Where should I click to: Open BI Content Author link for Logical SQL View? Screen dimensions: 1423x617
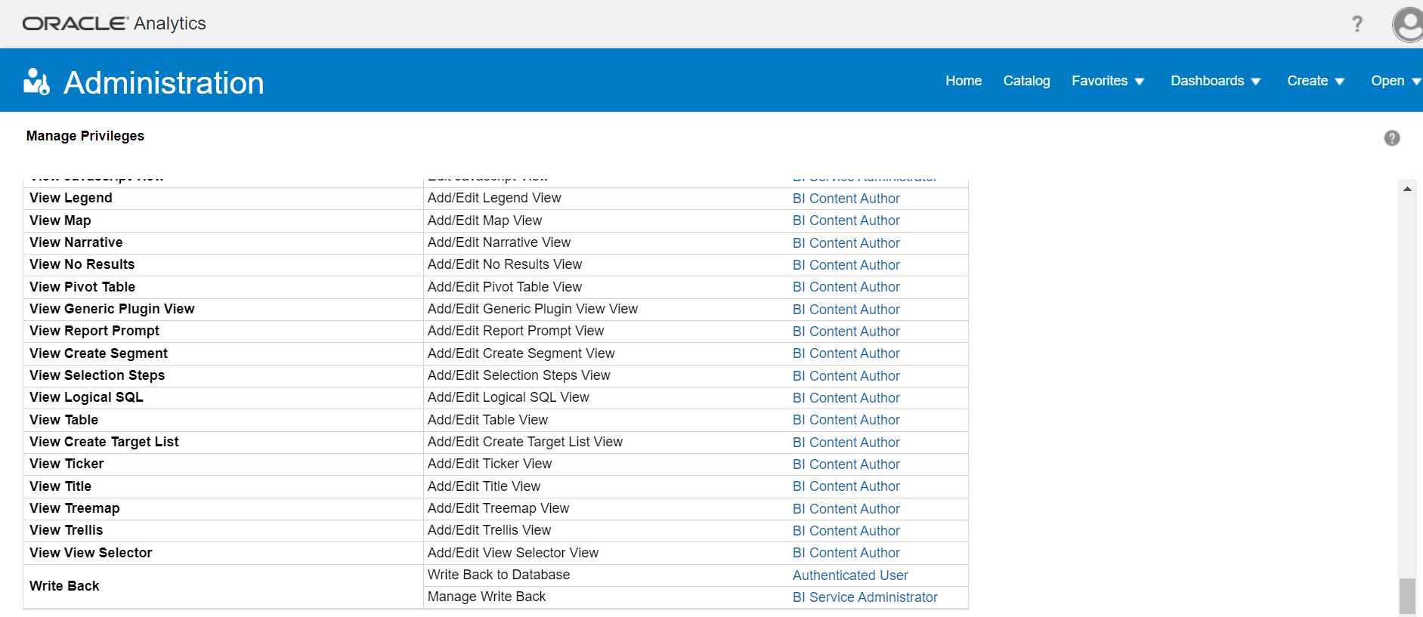click(846, 398)
